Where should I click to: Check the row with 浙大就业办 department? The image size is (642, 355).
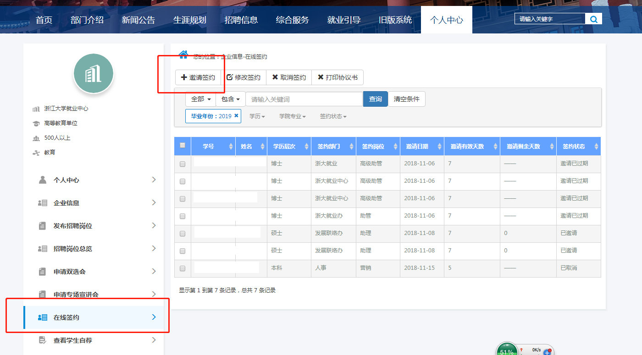[183, 216]
